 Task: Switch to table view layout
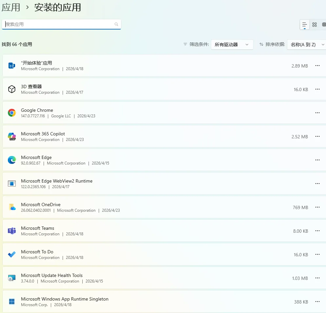pos(324,25)
